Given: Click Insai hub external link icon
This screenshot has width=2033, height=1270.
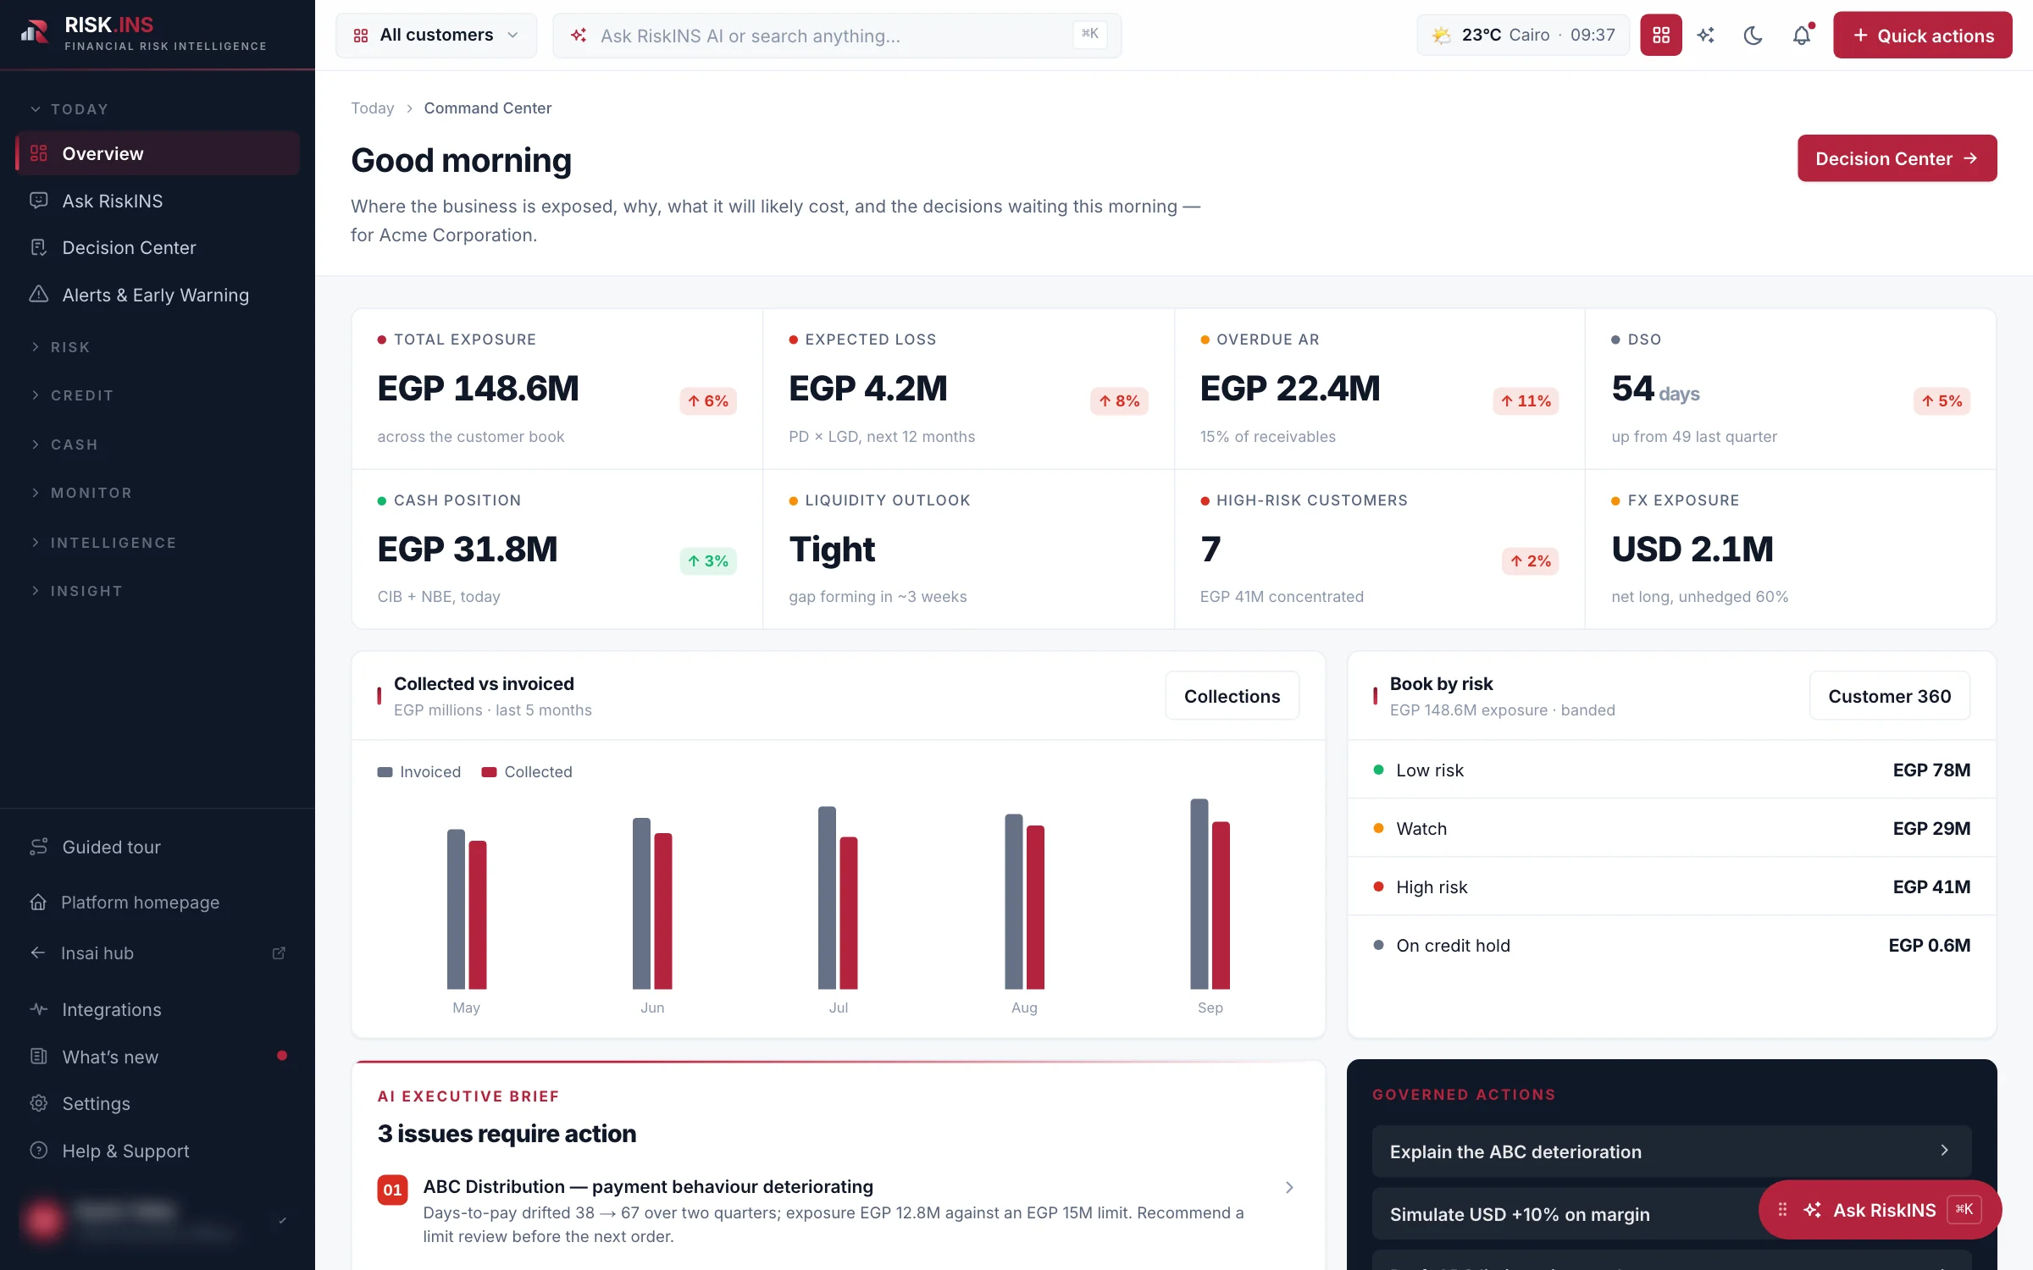Looking at the screenshot, I should point(279,953).
